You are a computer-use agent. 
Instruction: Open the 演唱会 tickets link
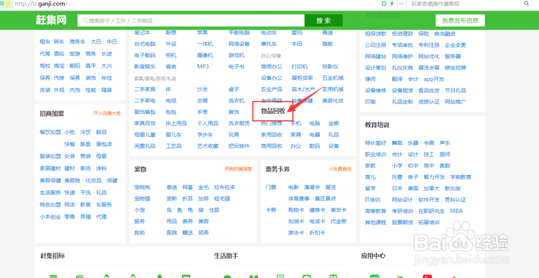tap(312, 187)
